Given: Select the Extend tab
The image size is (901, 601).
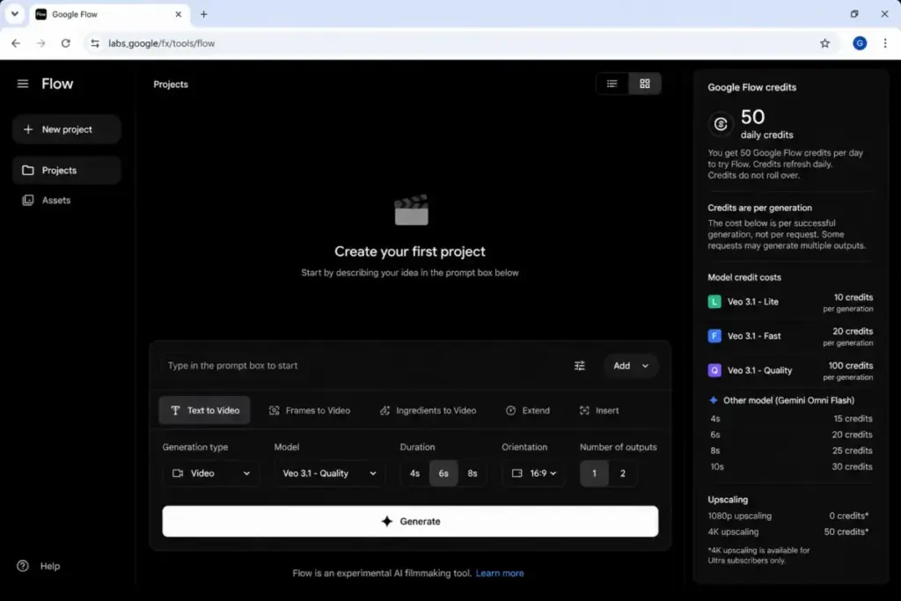Looking at the screenshot, I should tap(528, 410).
